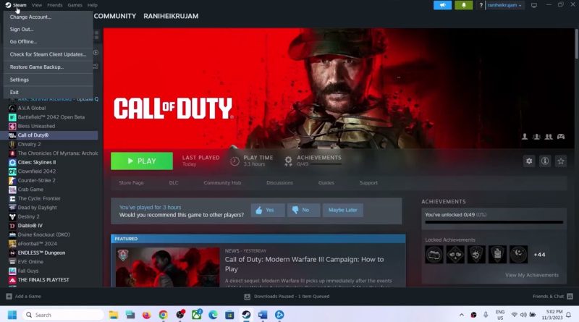Click the achievements progress bar
Viewport: 579px width, 322px height.
(494, 222)
